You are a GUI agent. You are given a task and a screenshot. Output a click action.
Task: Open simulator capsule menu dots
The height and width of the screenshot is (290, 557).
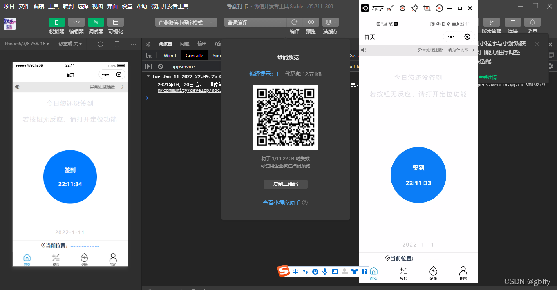tap(105, 74)
